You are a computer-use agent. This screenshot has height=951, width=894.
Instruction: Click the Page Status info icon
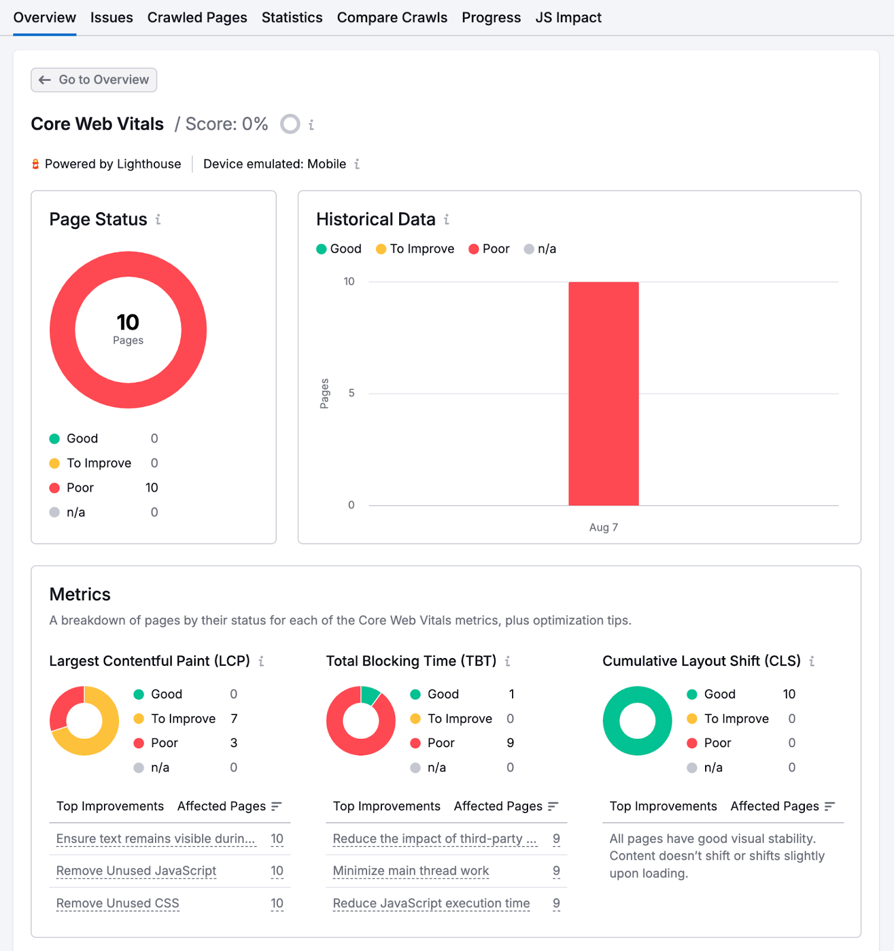pos(158,219)
